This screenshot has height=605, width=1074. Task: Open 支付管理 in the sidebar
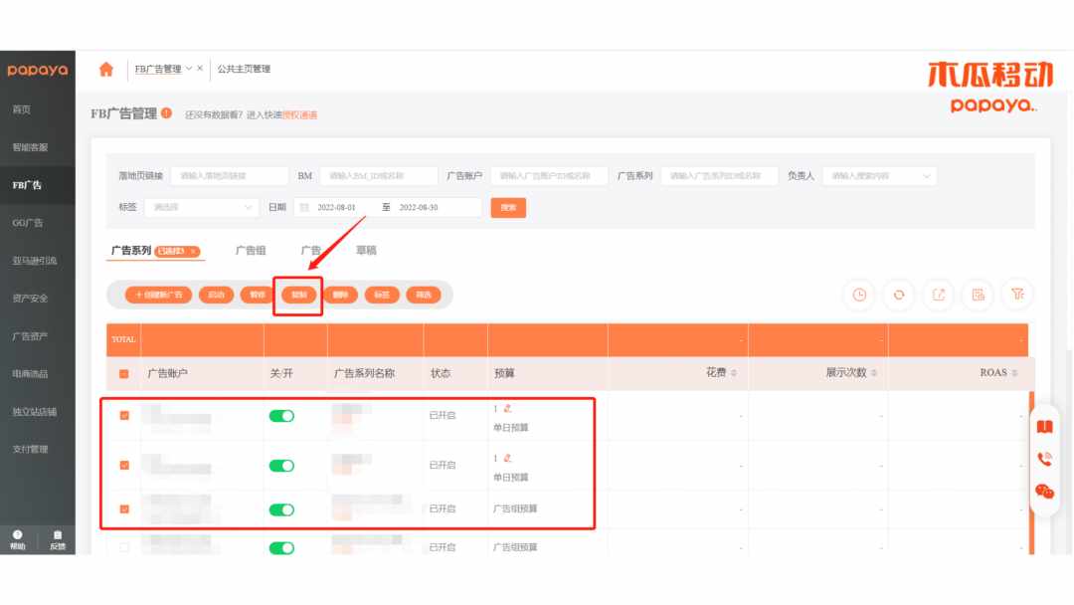(x=30, y=450)
